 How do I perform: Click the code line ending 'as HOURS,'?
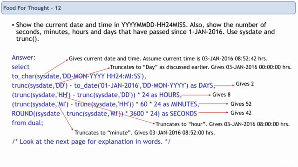(x=96, y=95)
